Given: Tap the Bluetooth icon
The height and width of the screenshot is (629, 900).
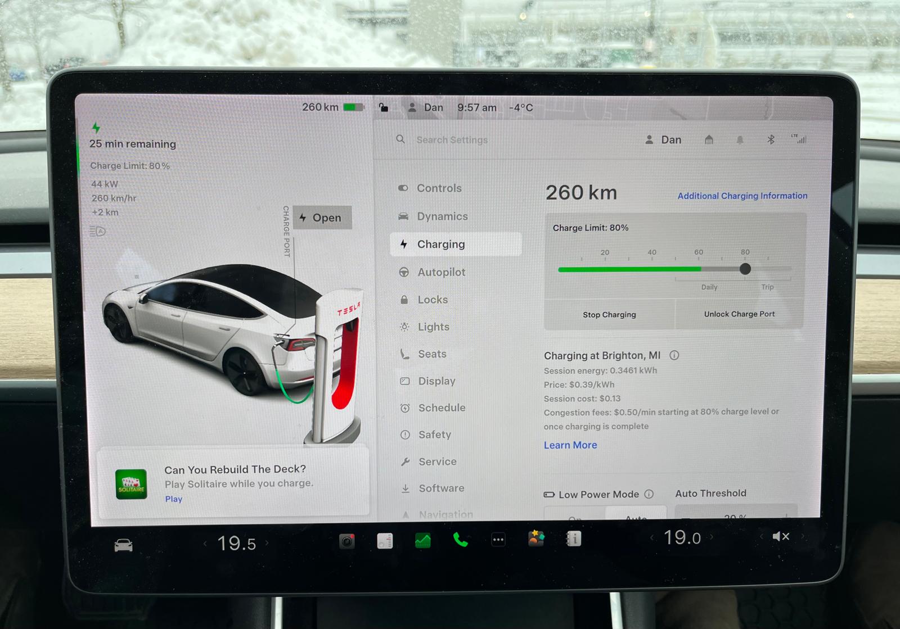Looking at the screenshot, I should [771, 139].
